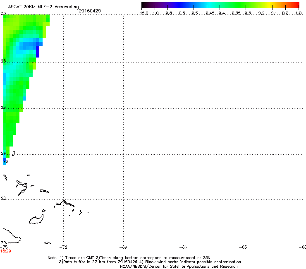Click the '24' latitude axis label
Screen dimensions: 306x269
[x=3, y=154]
